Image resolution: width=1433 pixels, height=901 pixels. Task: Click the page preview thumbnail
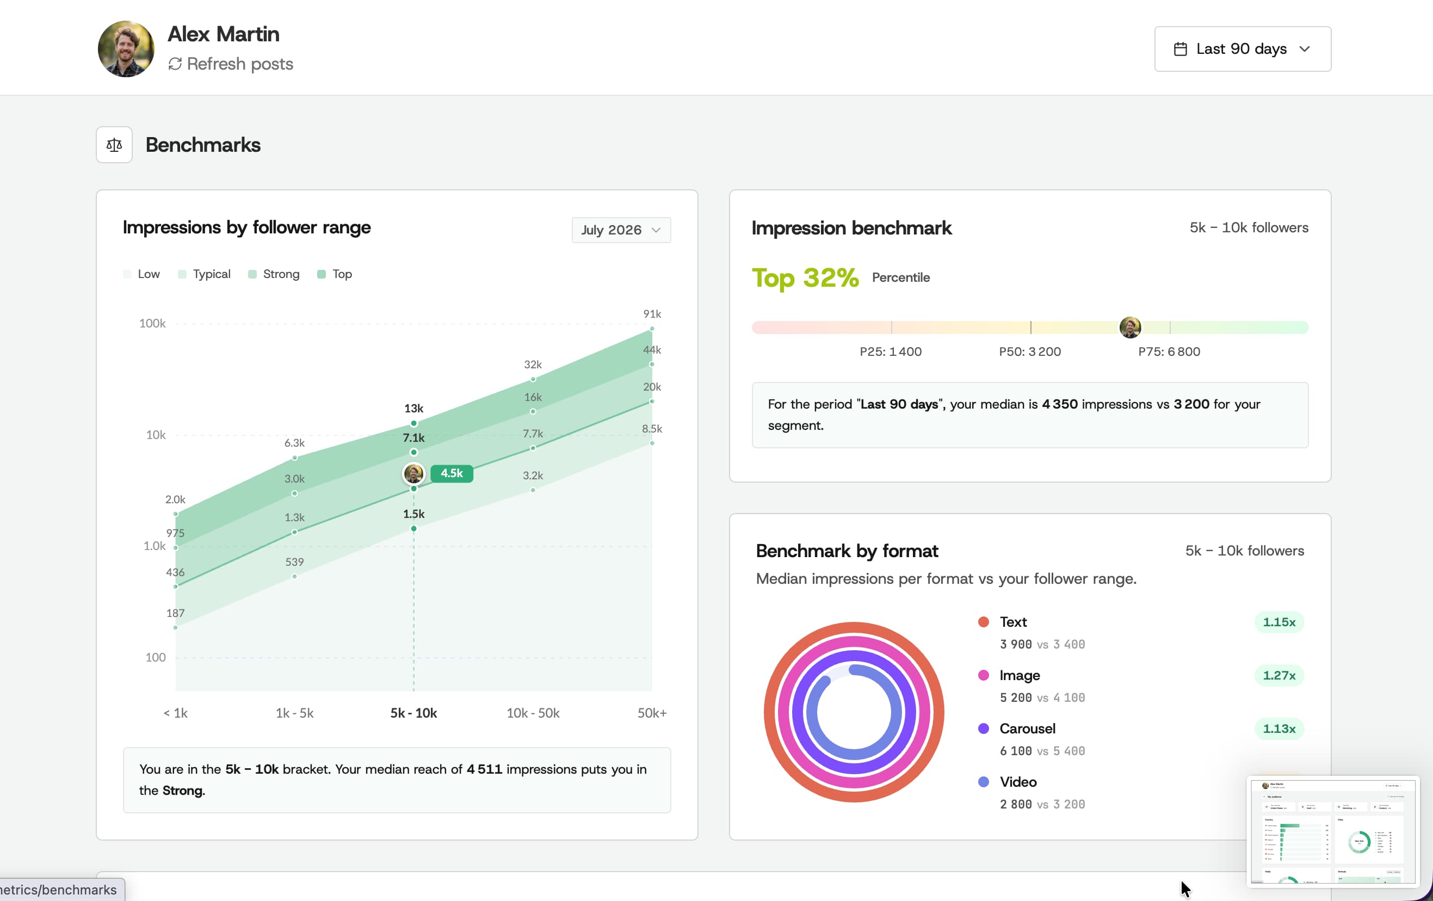(1333, 831)
